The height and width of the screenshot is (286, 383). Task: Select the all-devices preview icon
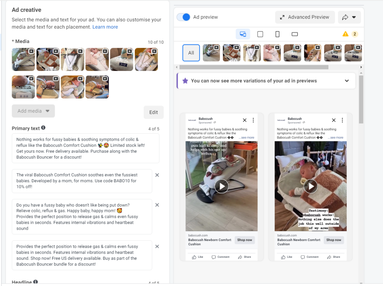coord(243,34)
